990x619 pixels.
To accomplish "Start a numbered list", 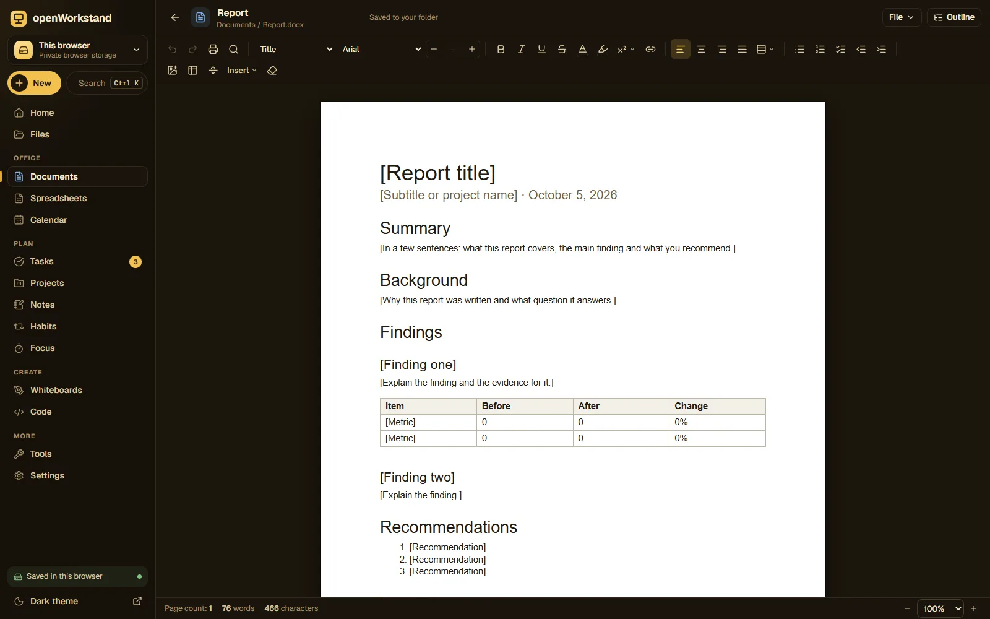I will pyautogui.click(x=820, y=50).
